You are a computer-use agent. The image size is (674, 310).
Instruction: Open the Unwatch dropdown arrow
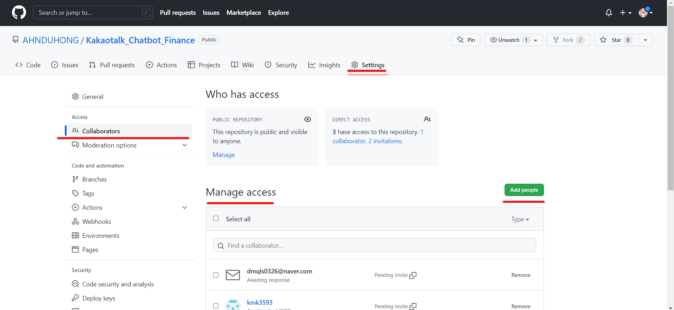point(536,40)
